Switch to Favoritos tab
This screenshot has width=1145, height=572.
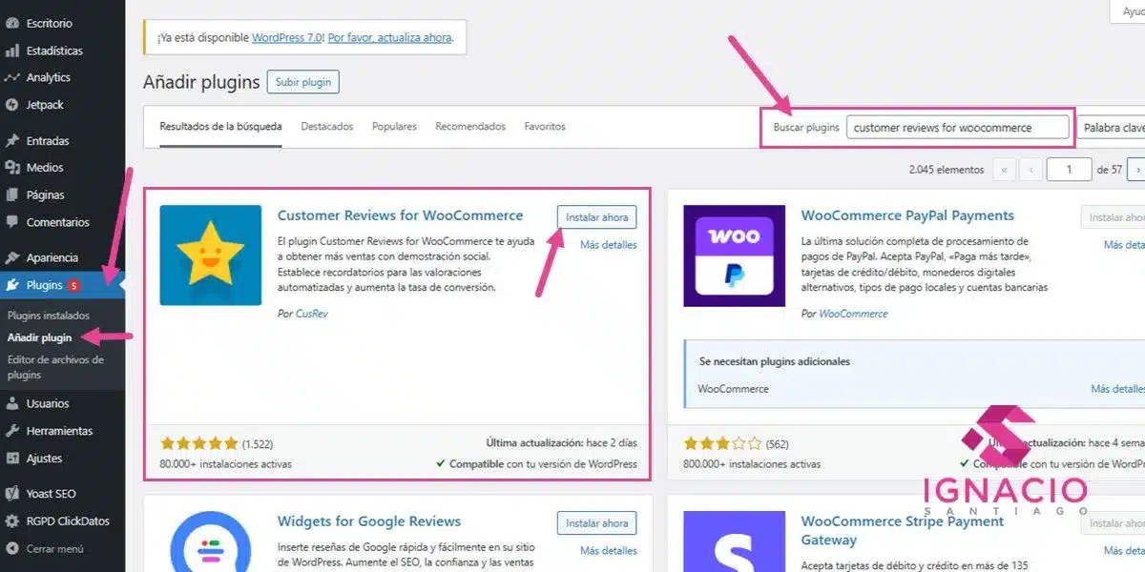tap(545, 126)
